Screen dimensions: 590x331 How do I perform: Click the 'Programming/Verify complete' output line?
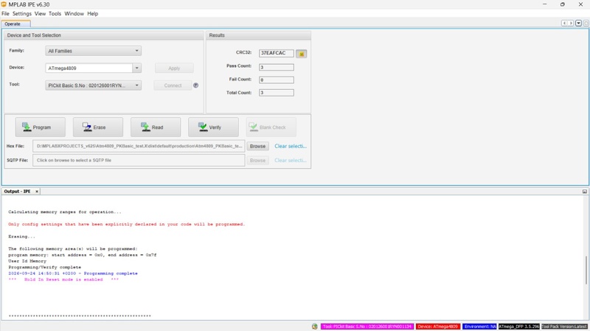(x=44, y=267)
